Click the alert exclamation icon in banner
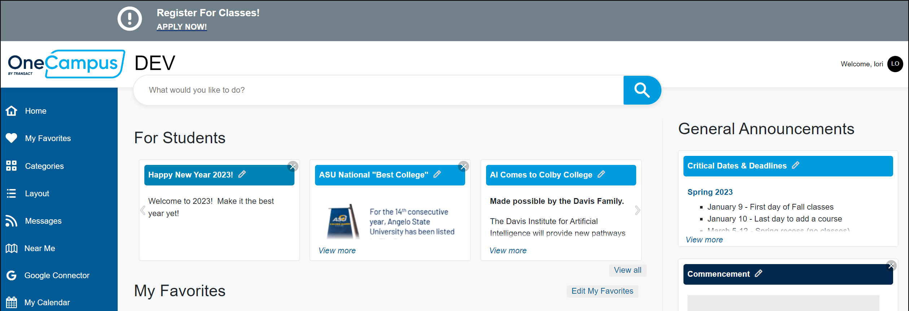This screenshot has height=311, width=909. click(130, 19)
